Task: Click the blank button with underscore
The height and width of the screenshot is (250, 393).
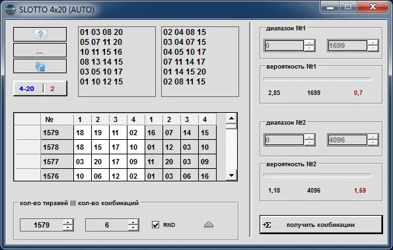Action: coord(40,50)
